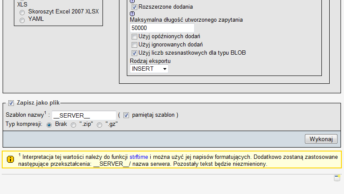Click the Wykonaj button
This screenshot has width=344, height=194.
(x=321, y=139)
